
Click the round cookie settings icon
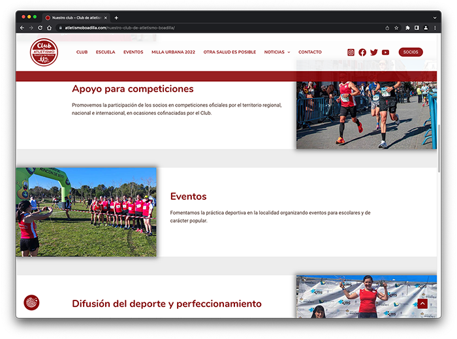31,302
